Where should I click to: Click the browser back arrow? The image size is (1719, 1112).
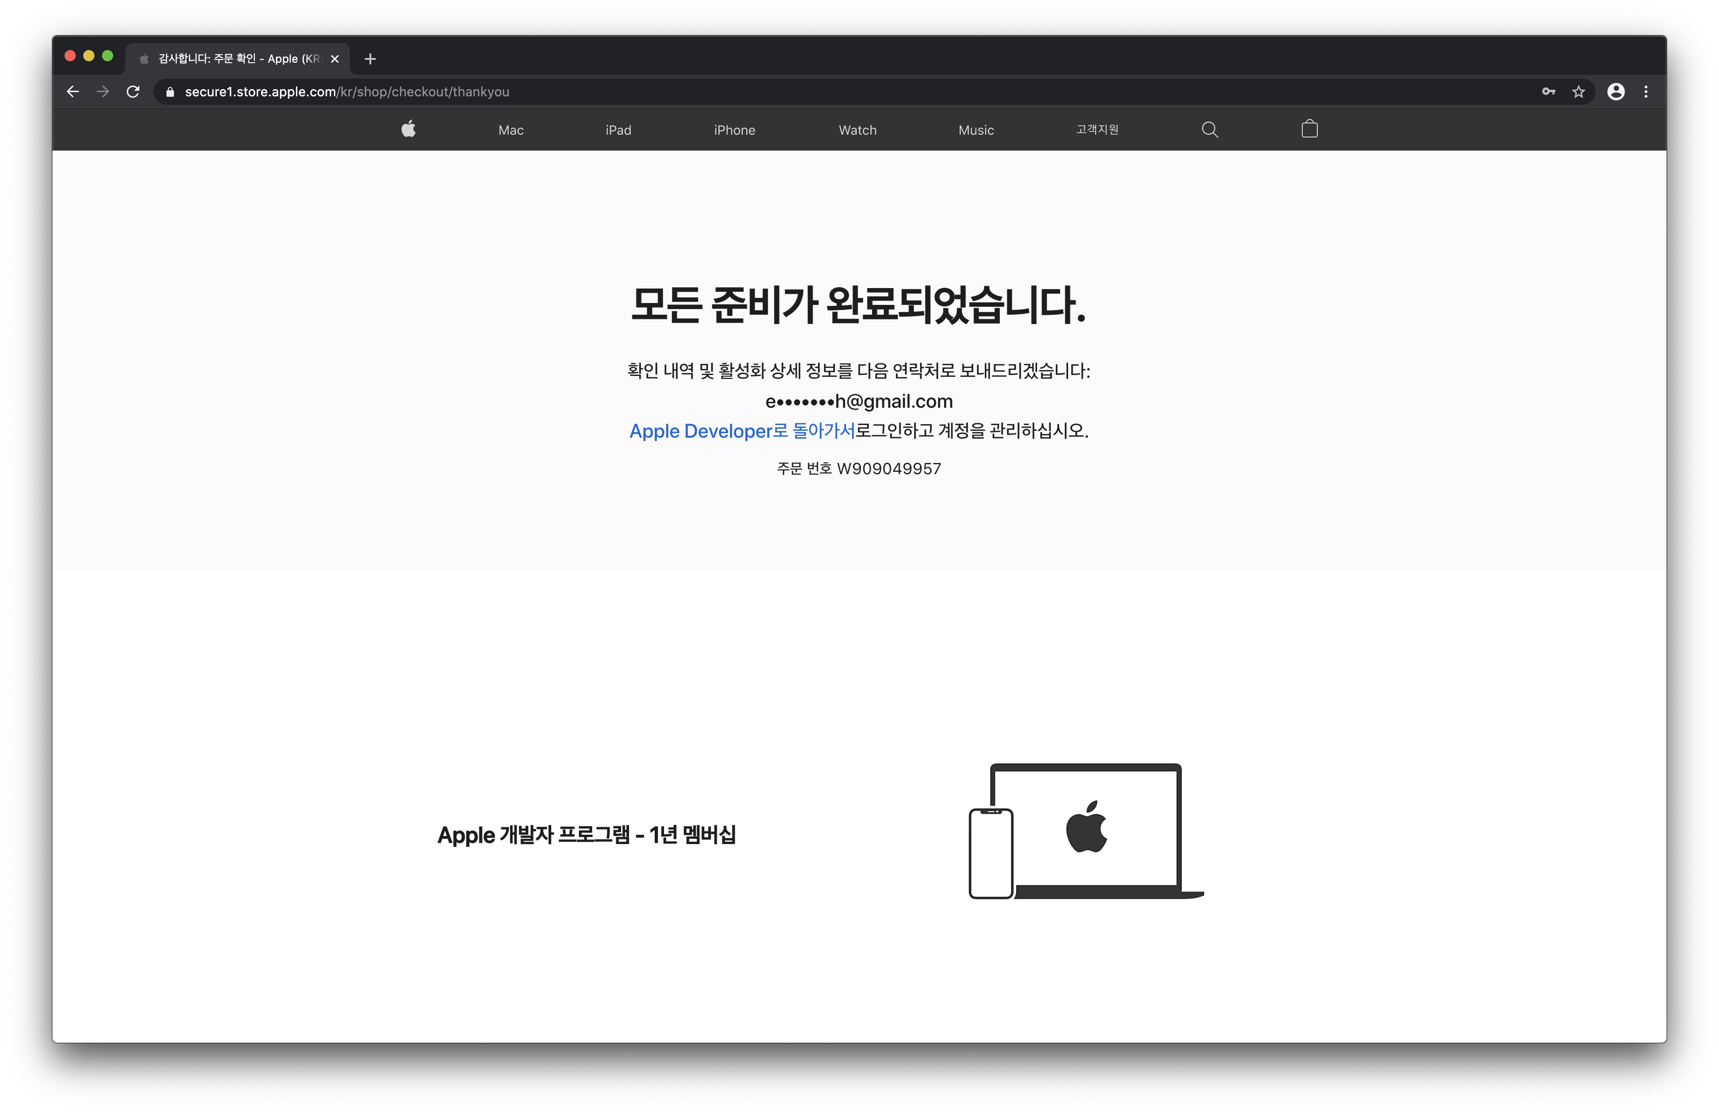pyautogui.click(x=73, y=92)
